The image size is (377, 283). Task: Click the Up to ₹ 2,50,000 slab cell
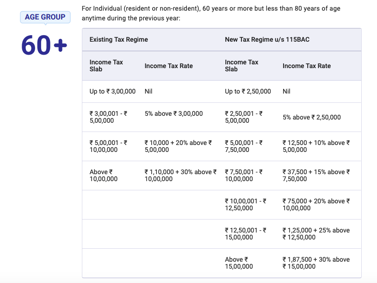[x=248, y=91]
